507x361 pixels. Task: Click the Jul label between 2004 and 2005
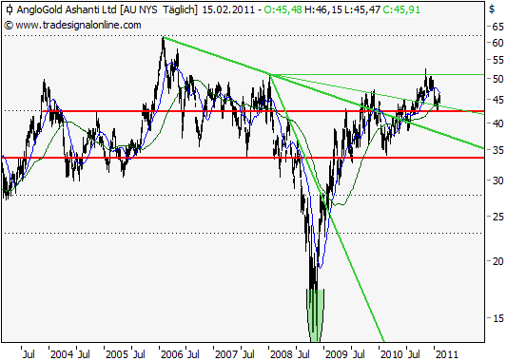(84, 354)
